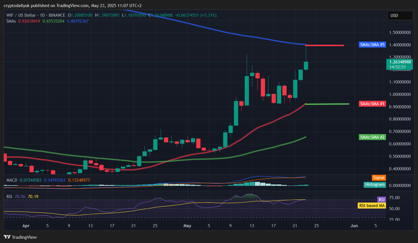The image size is (418, 243).
Task: Click the green horizontal line near 0.92
Action: (327, 104)
